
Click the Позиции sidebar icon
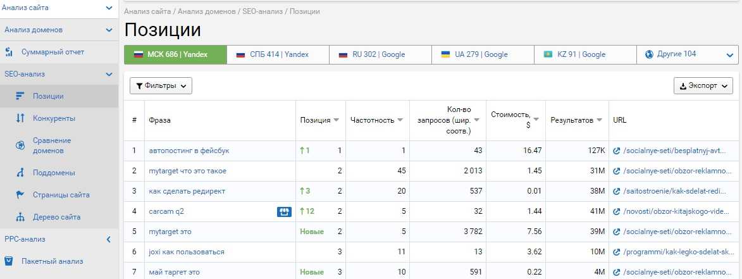click(x=20, y=96)
